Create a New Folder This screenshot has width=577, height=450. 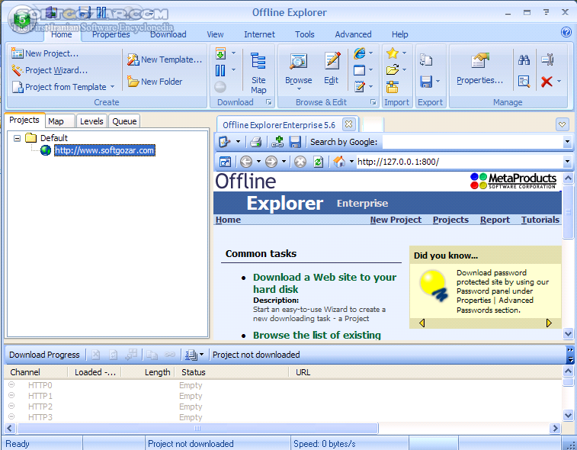pos(155,82)
